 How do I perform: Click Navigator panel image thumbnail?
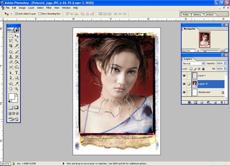point(205,40)
